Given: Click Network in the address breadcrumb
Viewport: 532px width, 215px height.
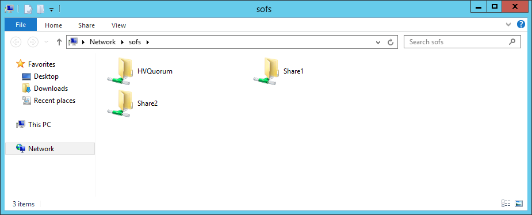Looking at the screenshot, I should (x=102, y=42).
